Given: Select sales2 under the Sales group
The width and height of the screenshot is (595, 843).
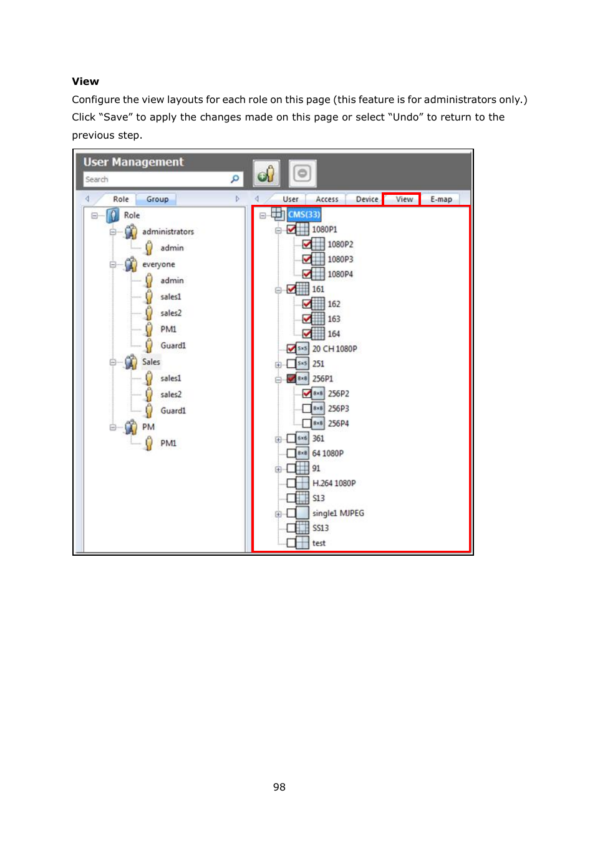Looking at the screenshot, I should 171,395.
